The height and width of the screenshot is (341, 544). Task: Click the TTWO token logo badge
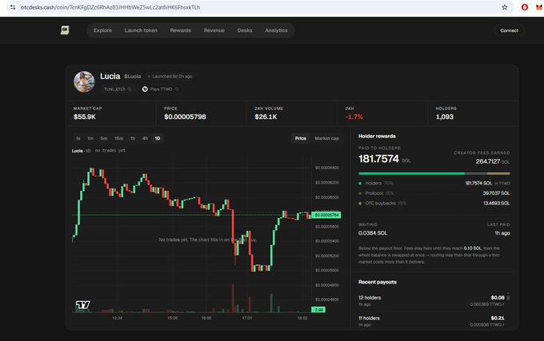click(145, 89)
